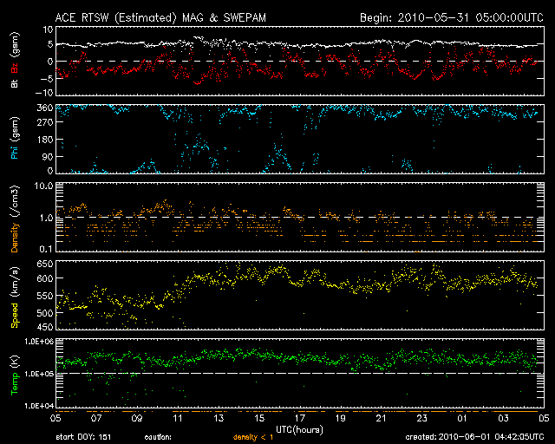The image size is (555, 444).
Task: Select the Speed (km/s) axis label
Action: 14,297
